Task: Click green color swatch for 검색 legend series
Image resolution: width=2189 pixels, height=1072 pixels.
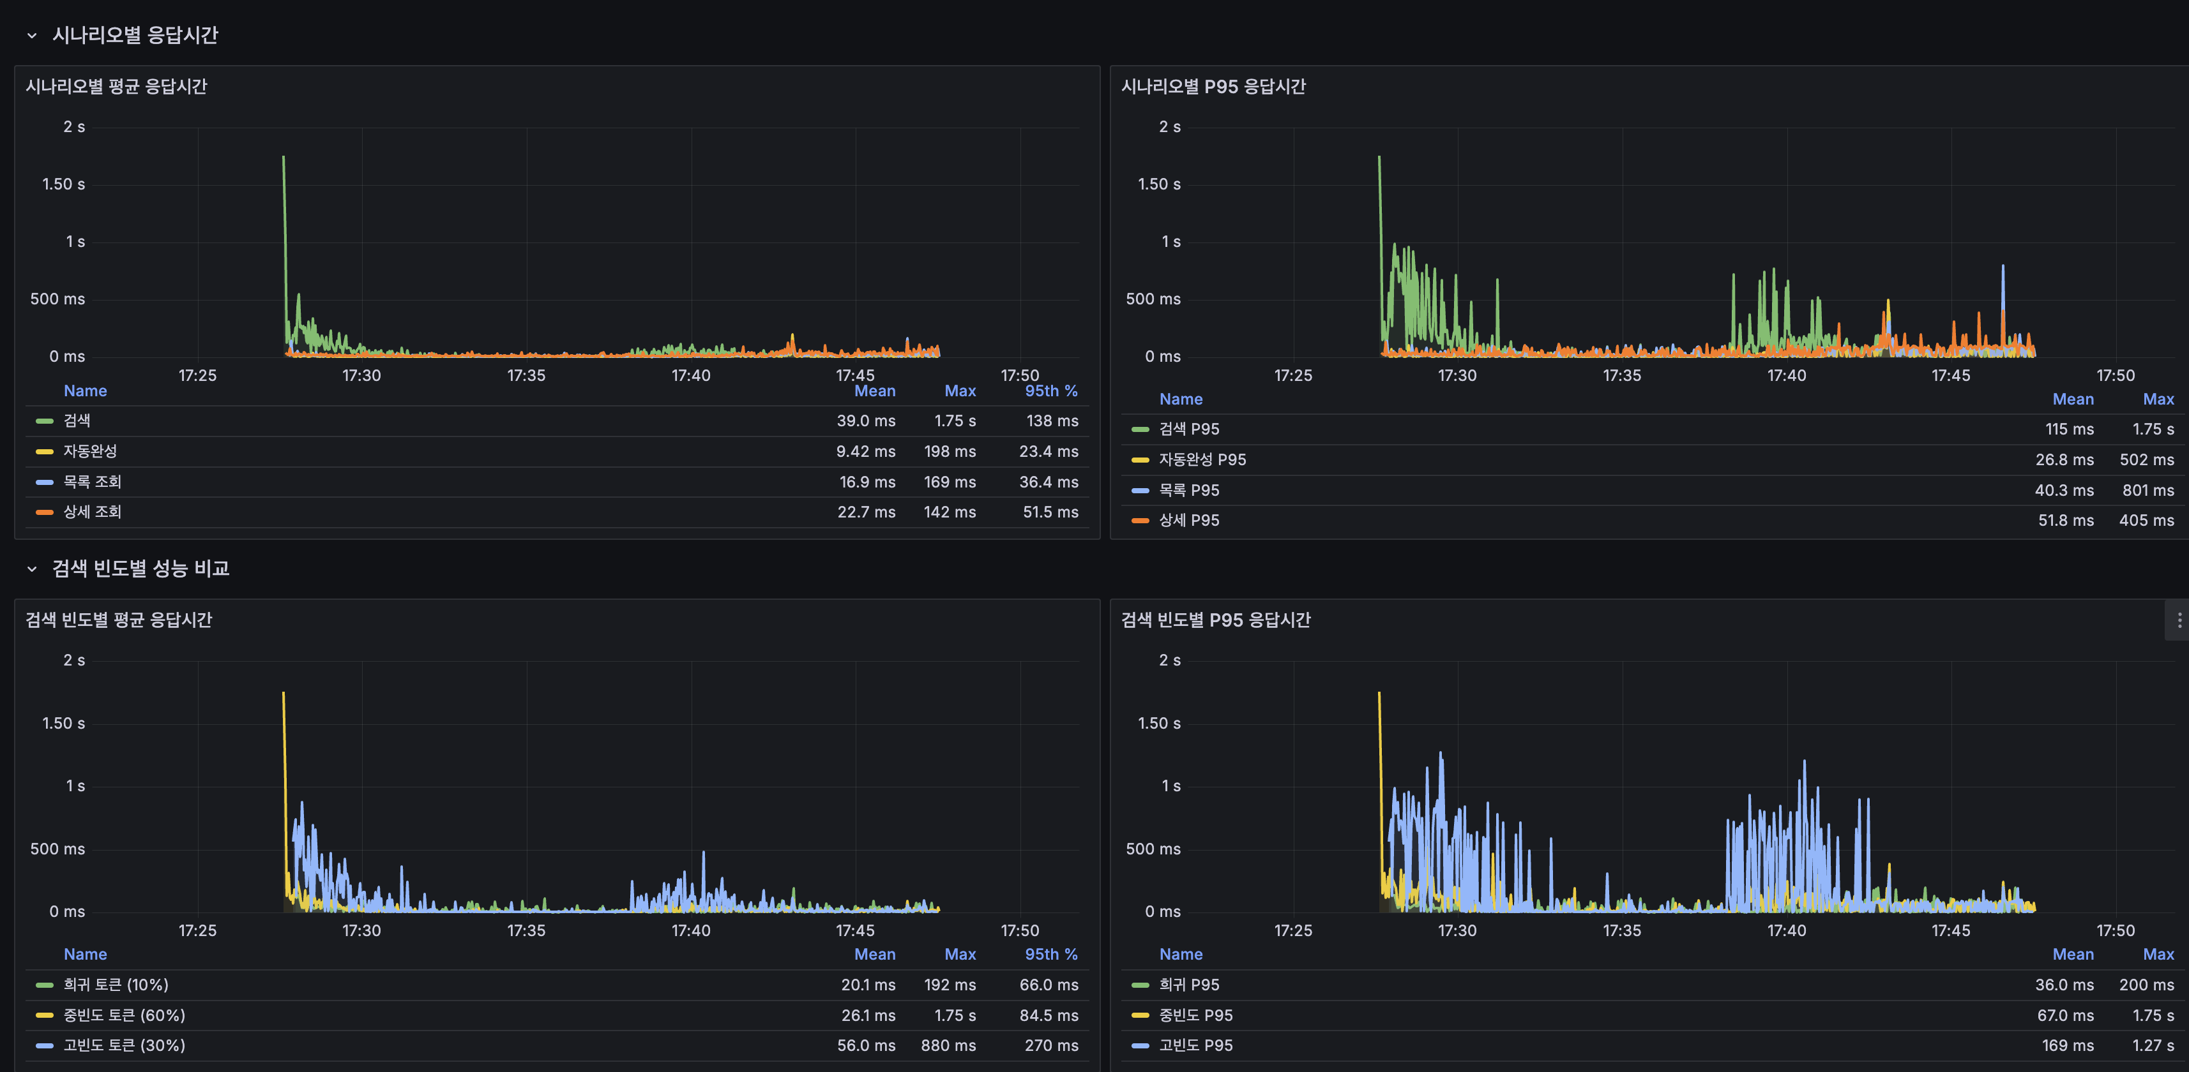Action: [x=44, y=421]
